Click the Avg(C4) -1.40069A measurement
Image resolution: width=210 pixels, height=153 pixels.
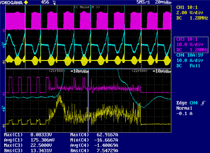point(94,145)
